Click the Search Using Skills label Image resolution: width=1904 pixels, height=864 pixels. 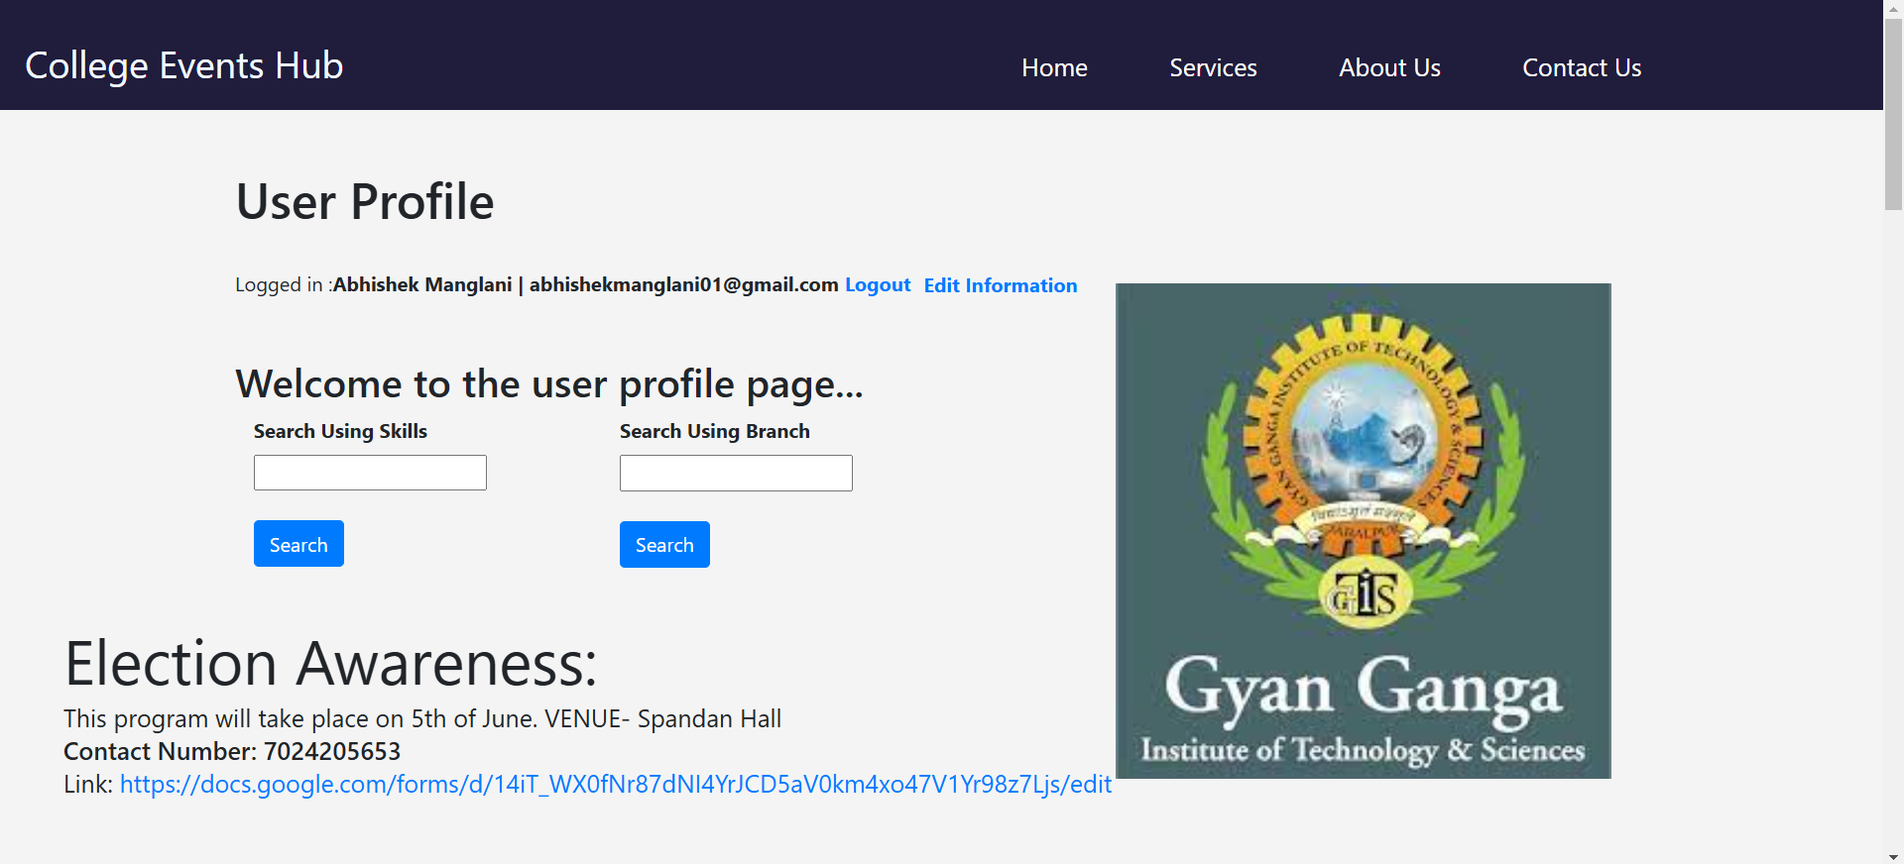tap(340, 431)
